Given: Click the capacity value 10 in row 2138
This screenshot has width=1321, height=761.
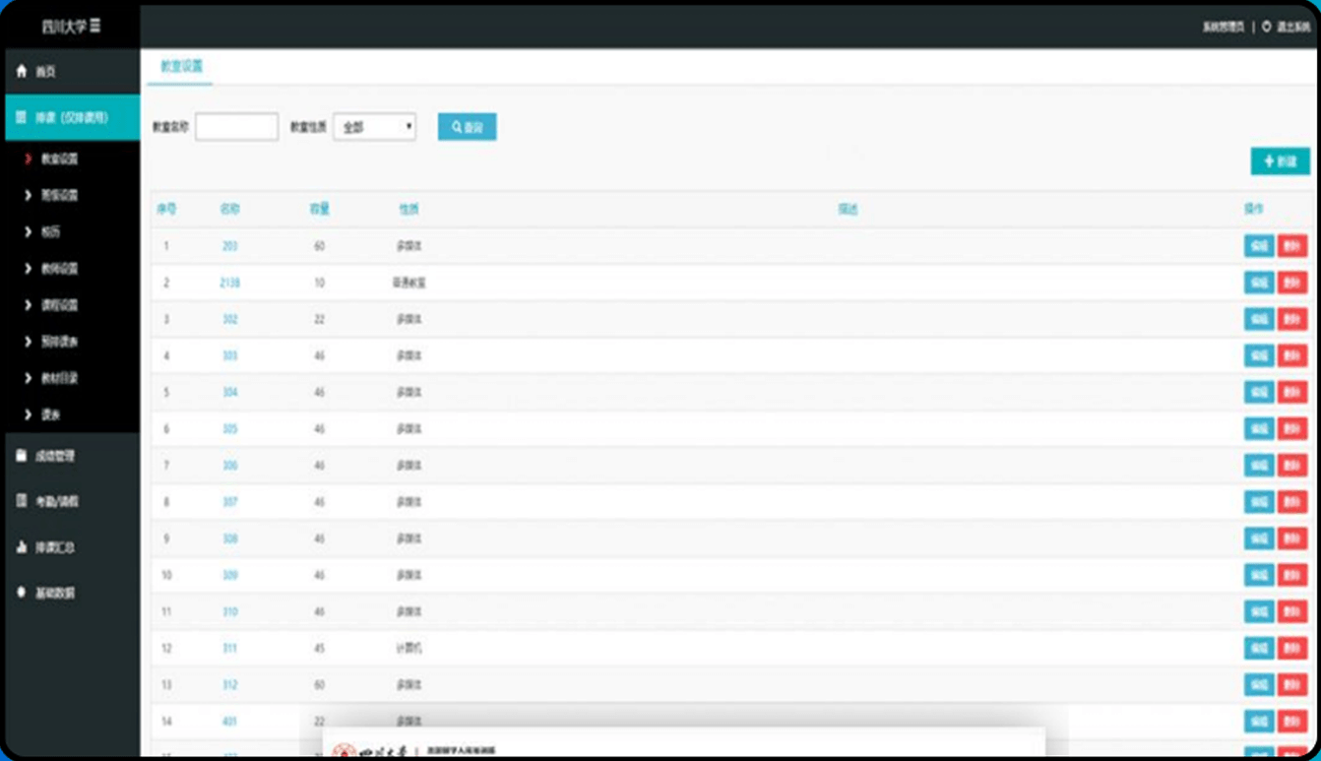Looking at the screenshot, I should tap(319, 283).
